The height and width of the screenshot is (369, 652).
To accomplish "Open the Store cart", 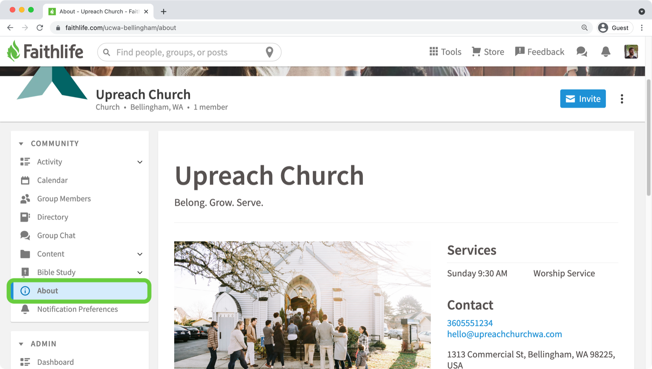I will [x=488, y=52].
